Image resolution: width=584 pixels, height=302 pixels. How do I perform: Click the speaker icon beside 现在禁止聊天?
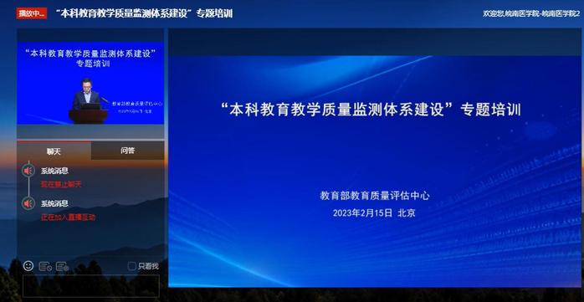pos(28,171)
